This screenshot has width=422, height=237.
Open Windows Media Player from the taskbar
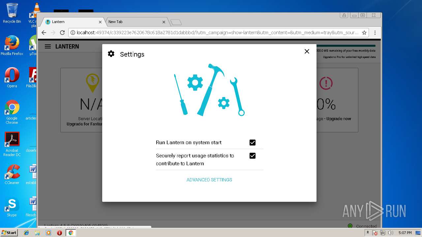pos(48,233)
